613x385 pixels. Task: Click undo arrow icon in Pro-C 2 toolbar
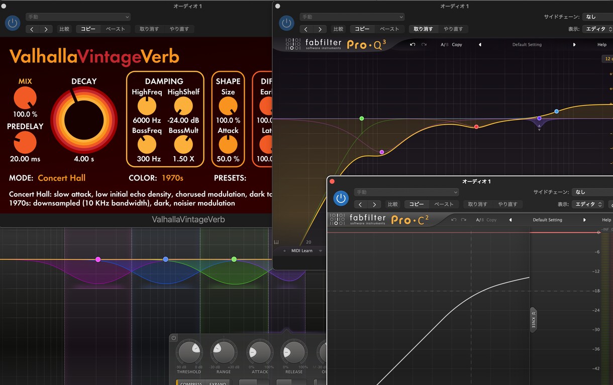[x=454, y=220]
